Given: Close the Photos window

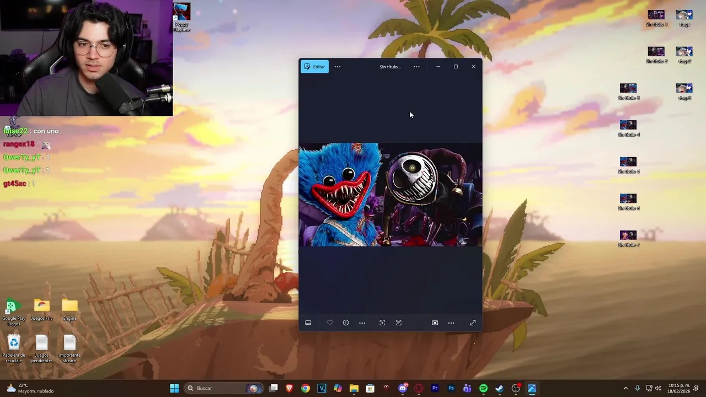Looking at the screenshot, I should tap(473, 67).
